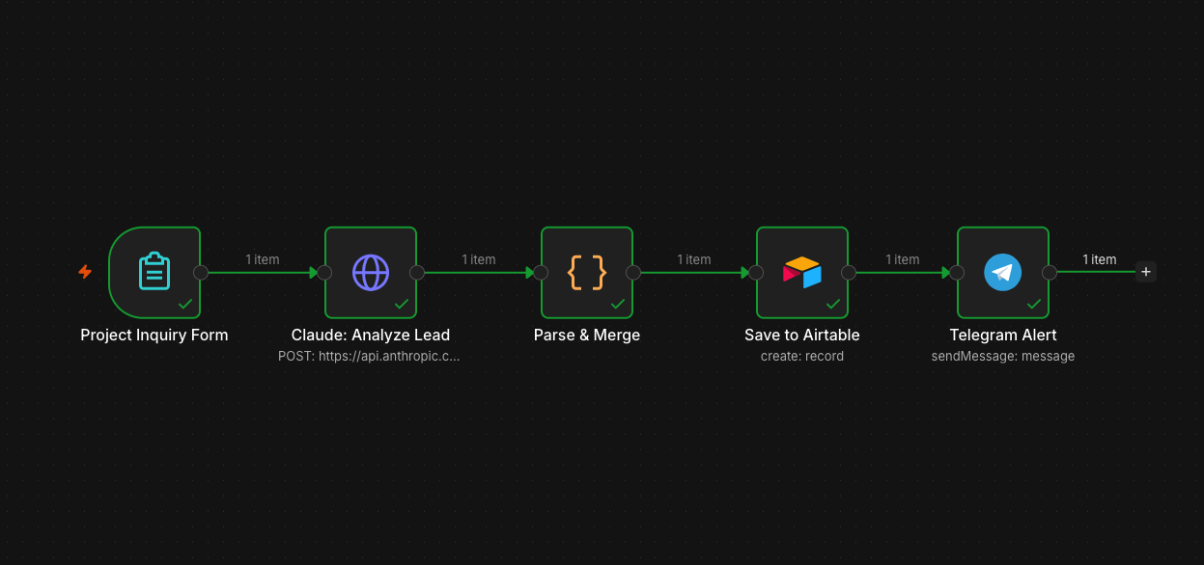Click green checkmark on Telegram Alert node
This screenshot has height=565, width=1204.
(1033, 304)
